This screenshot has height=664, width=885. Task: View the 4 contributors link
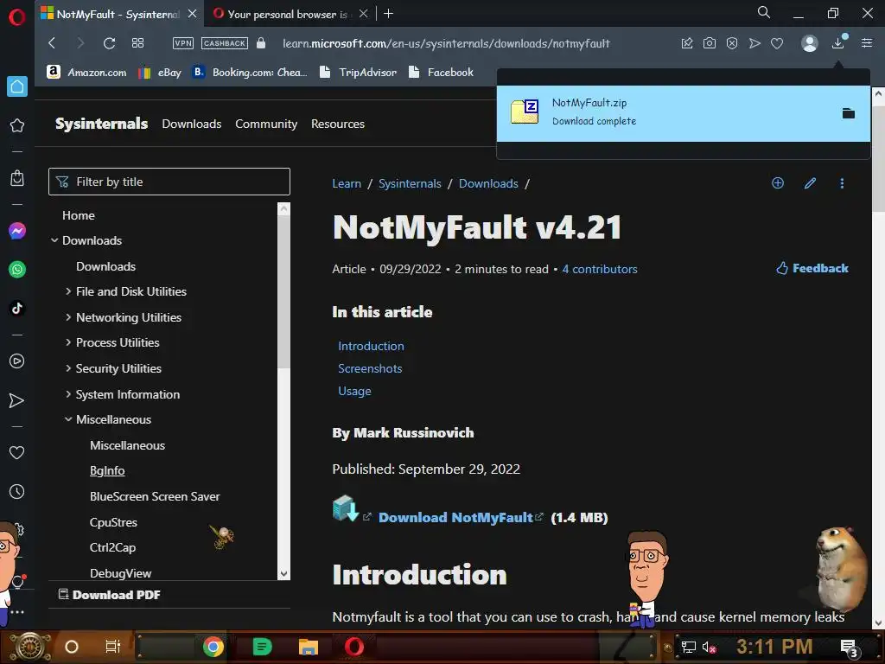(600, 270)
